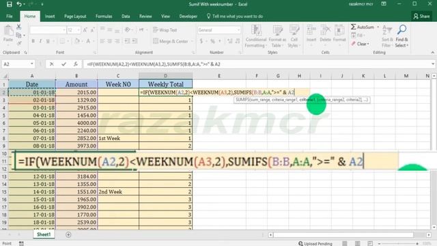Click Merge & Center button
Image resolution: width=437 pixels, height=246 pixels.
tap(171, 41)
